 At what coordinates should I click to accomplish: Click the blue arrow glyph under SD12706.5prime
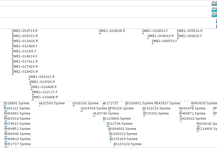pos(108,126)
